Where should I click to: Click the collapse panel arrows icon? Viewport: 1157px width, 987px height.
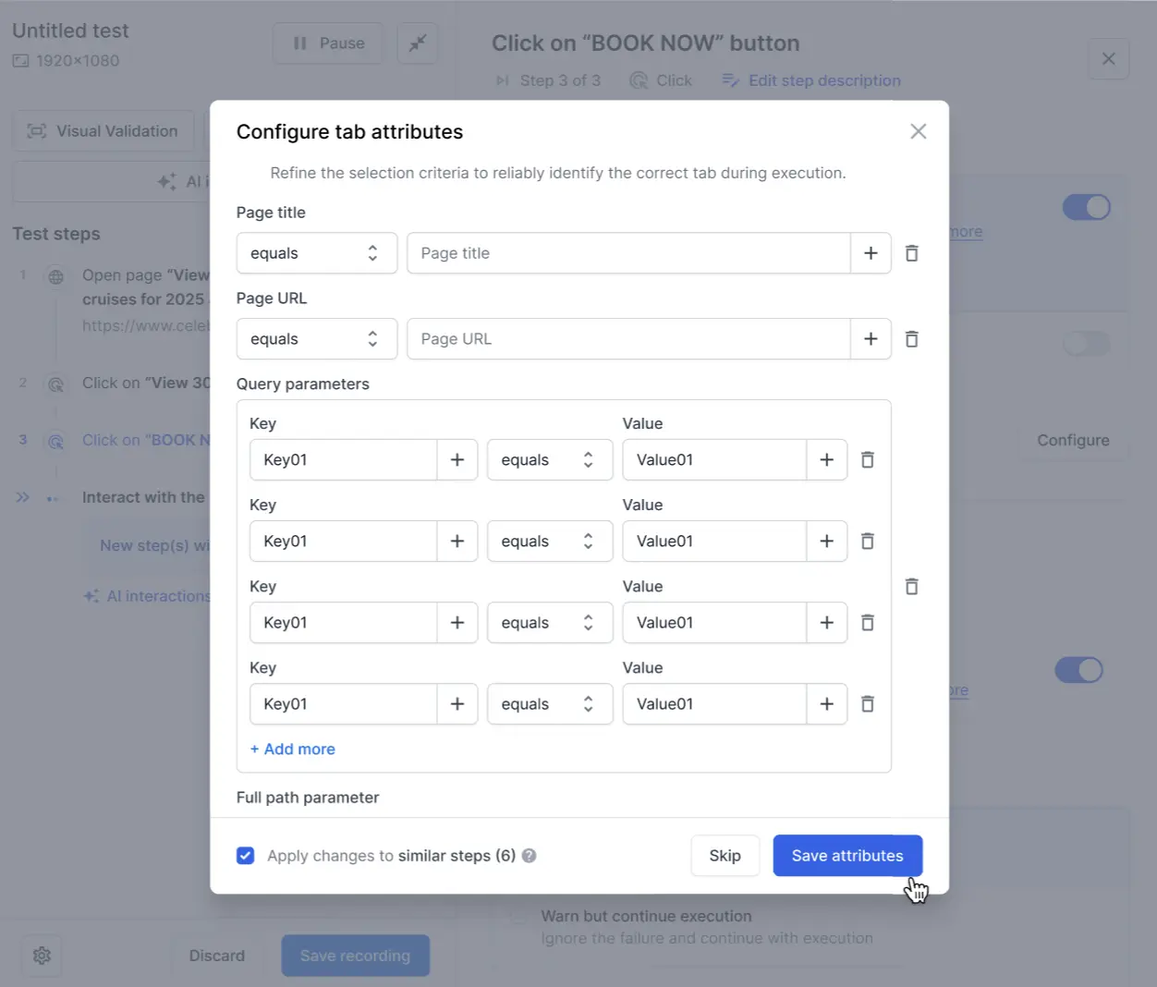(x=418, y=43)
